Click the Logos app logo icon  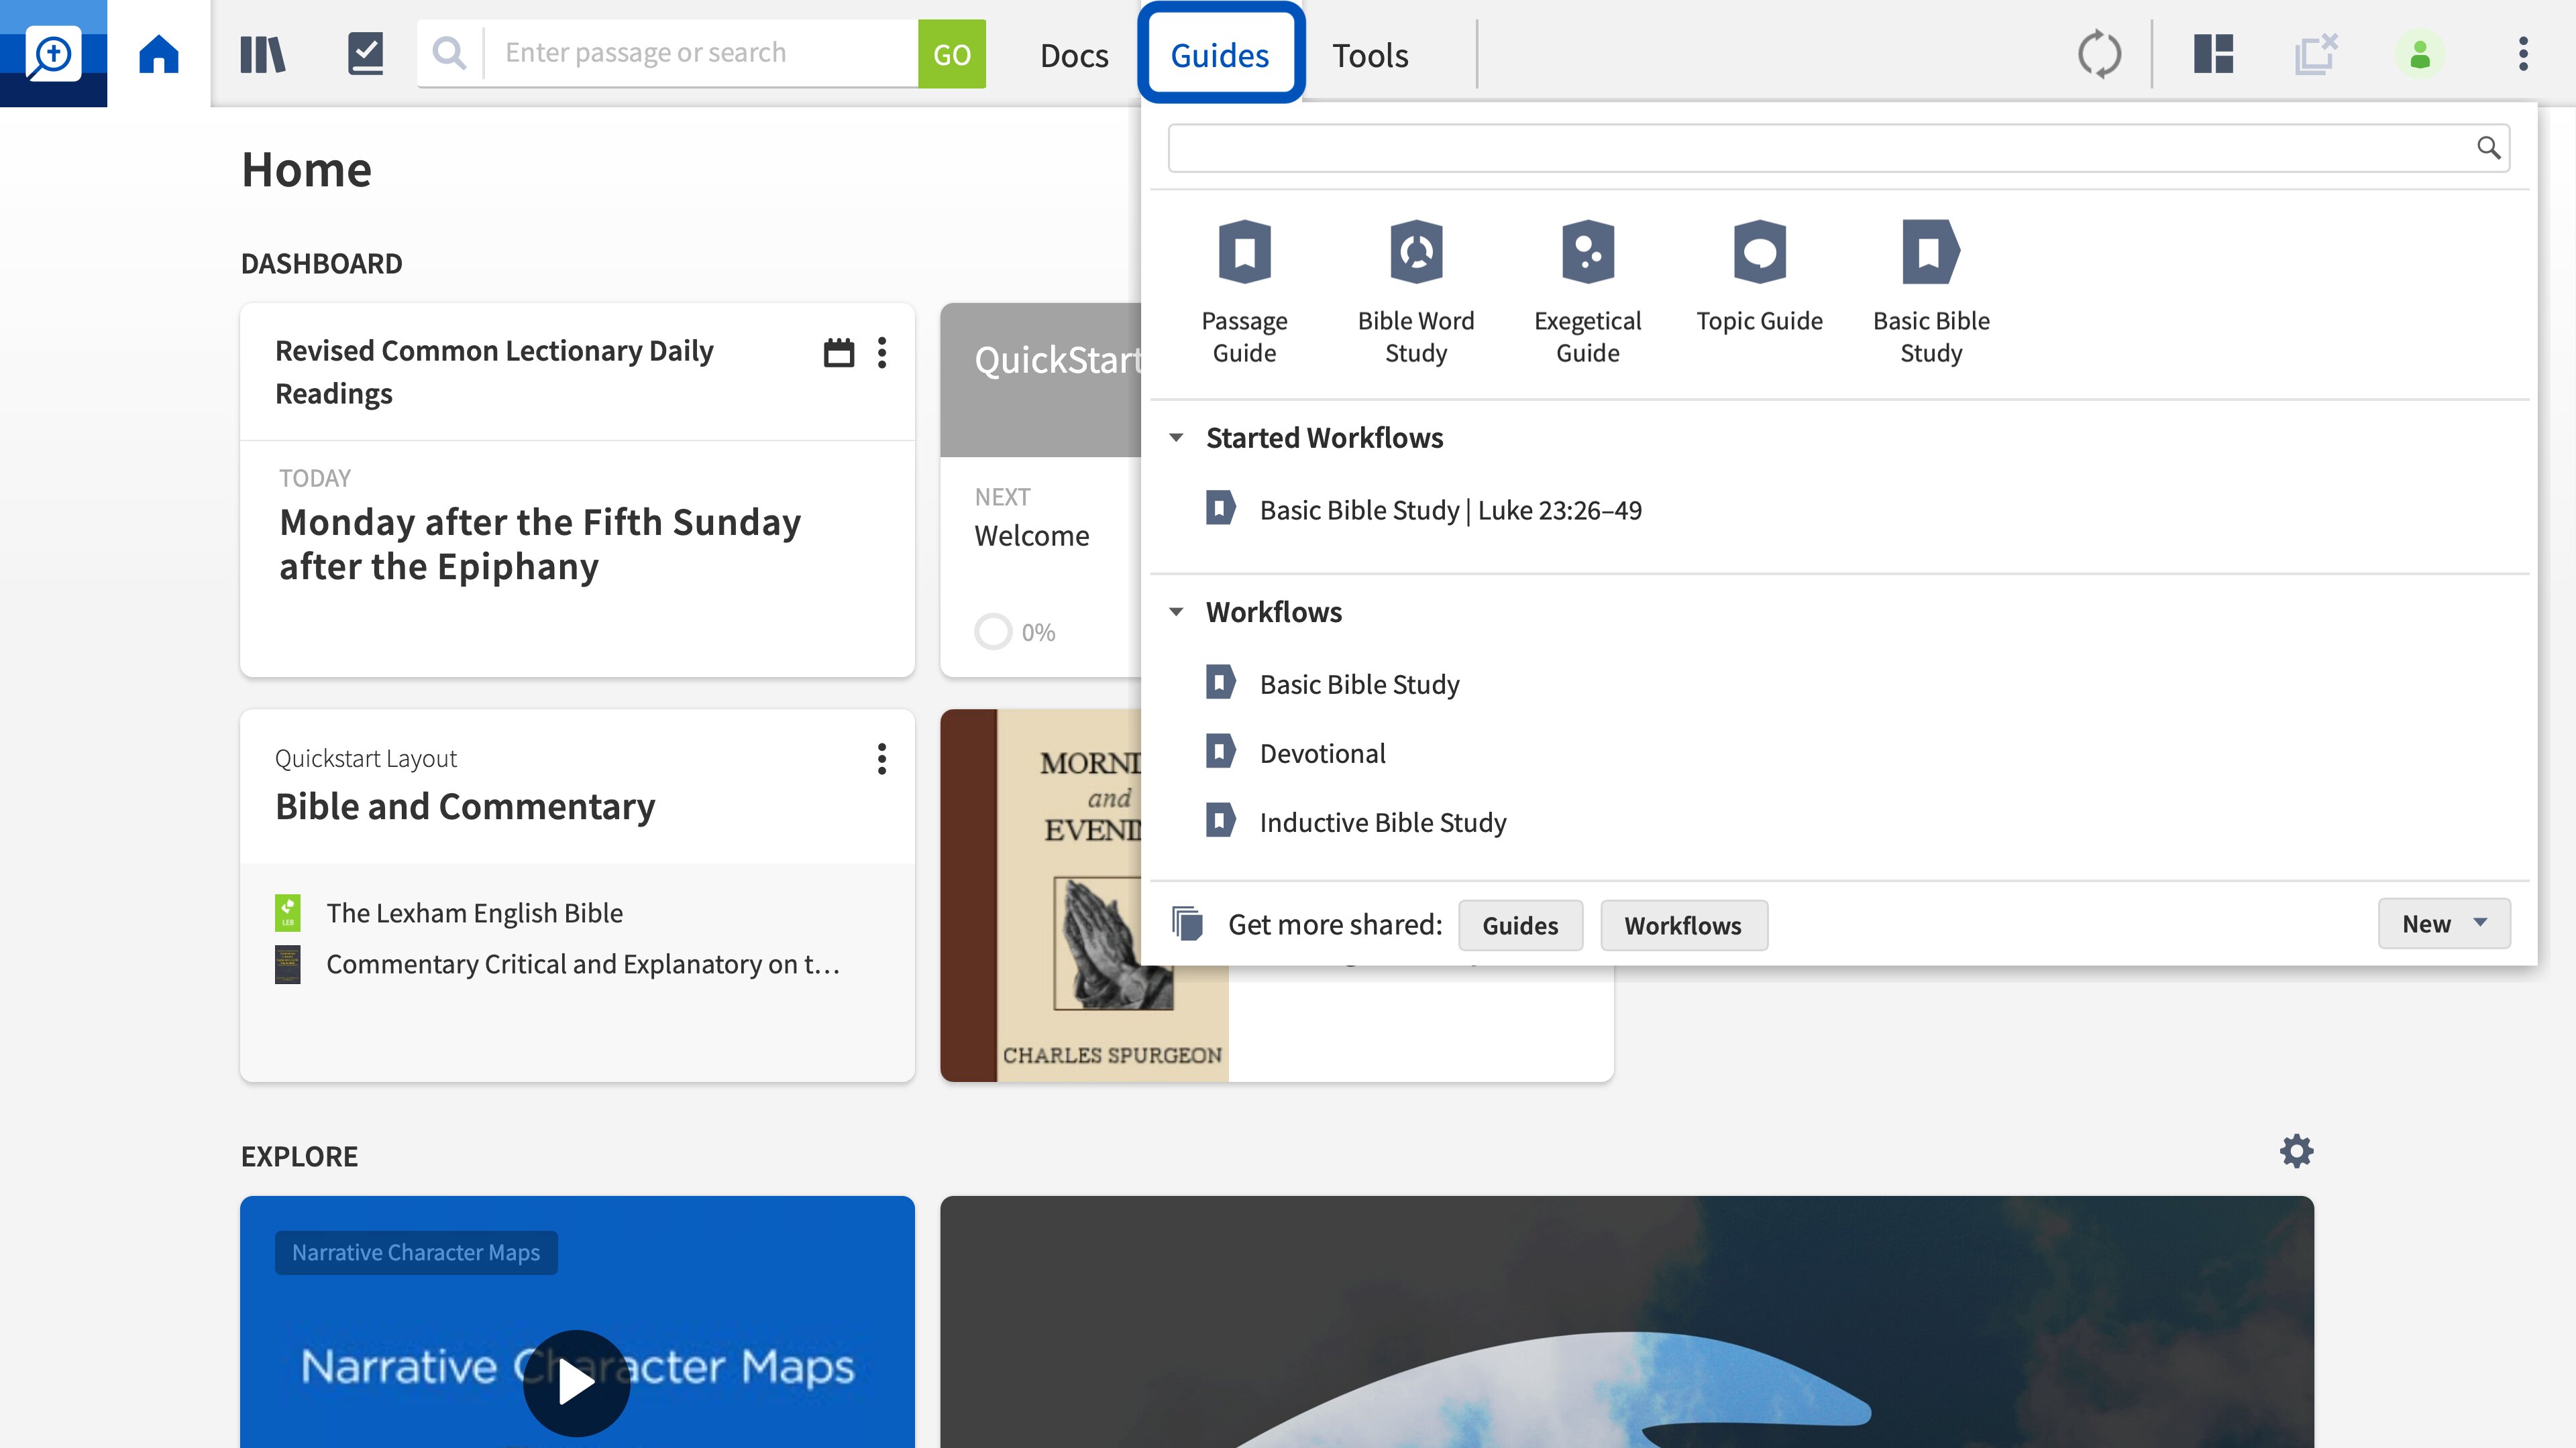pyautogui.click(x=53, y=53)
